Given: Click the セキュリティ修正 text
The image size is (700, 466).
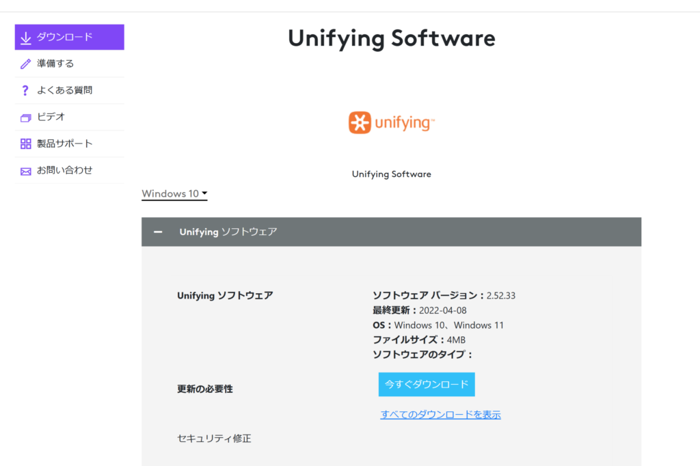Looking at the screenshot, I should [214, 438].
